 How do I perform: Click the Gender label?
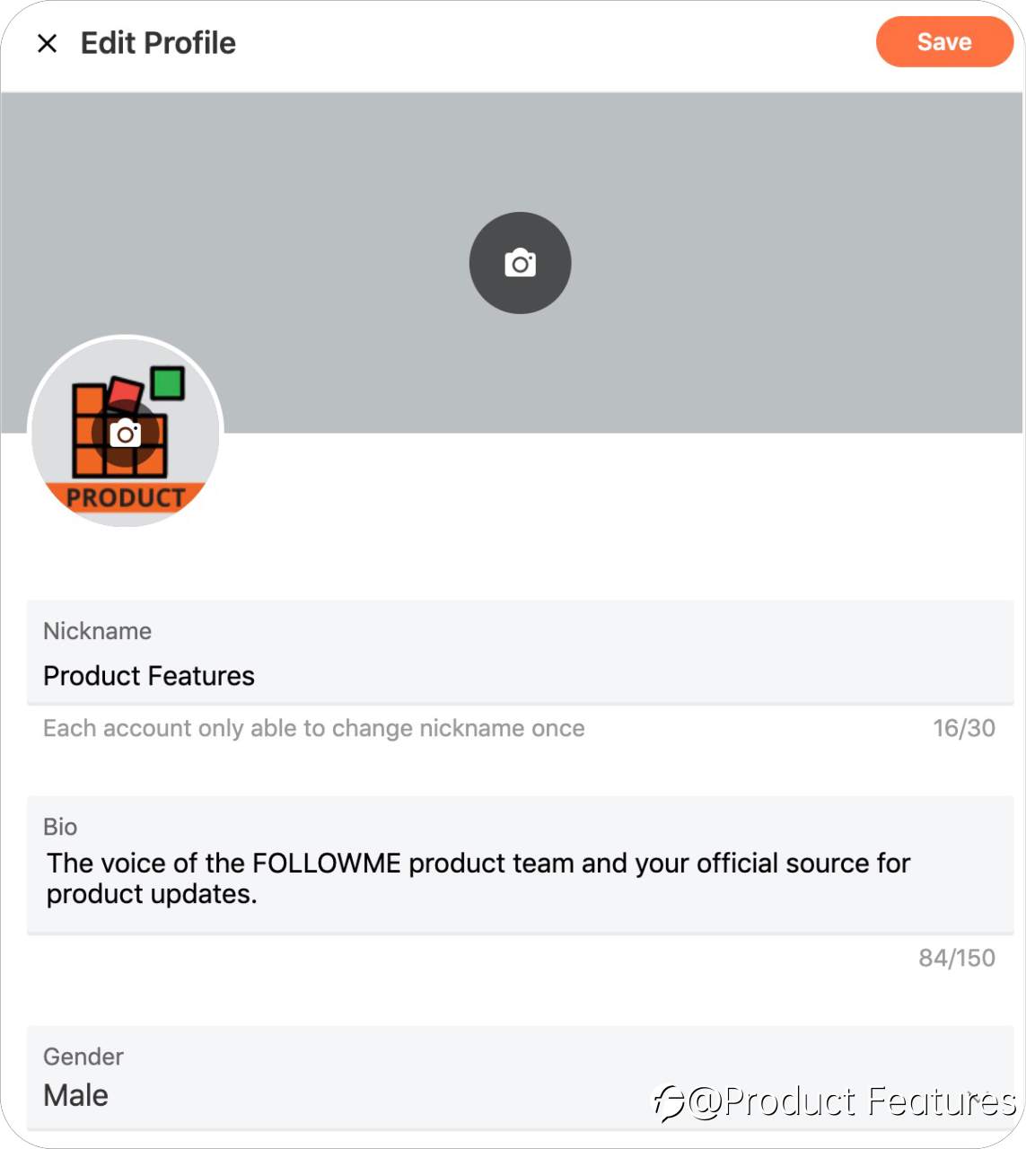pyautogui.click(x=83, y=1057)
